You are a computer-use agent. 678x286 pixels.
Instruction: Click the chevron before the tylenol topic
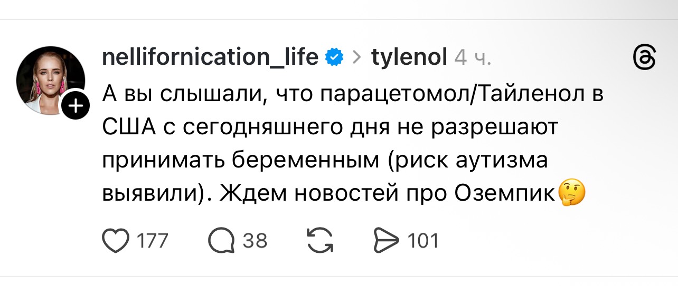357,57
